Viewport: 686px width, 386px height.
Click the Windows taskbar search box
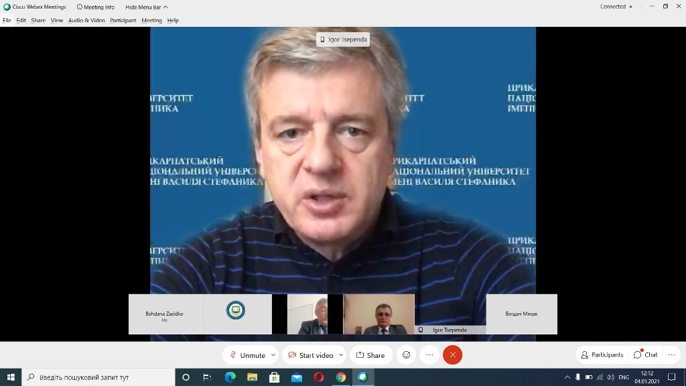[x=99, y=377]
